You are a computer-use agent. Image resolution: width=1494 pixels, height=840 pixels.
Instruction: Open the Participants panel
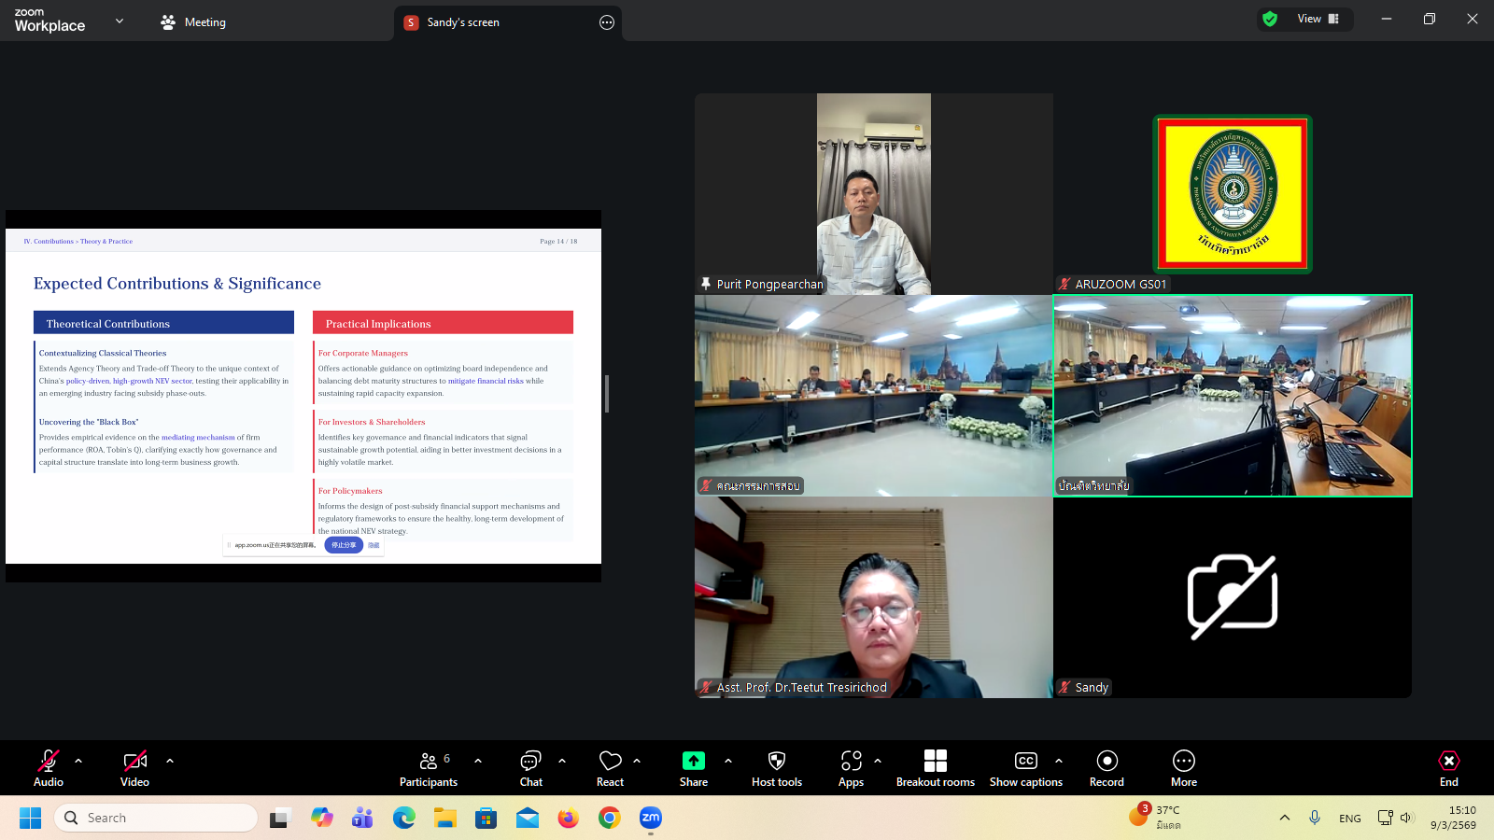coord(429,768)
